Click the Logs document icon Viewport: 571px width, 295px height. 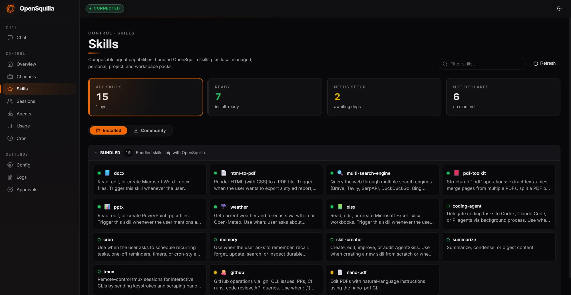(10, 177)
